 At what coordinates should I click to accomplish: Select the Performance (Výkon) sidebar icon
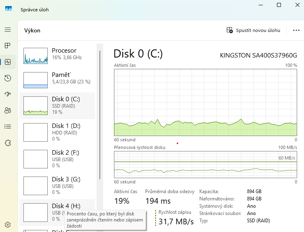(x=8, y=62)
